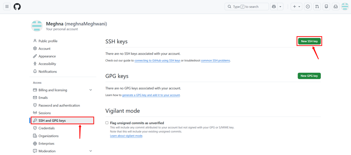Viewport: 351px width, 155px height.
Task: Open the notifications inbox icon
Action: [336, 7]
